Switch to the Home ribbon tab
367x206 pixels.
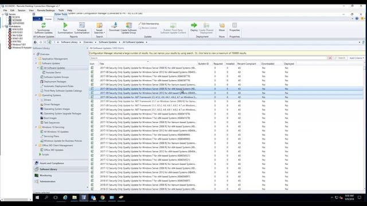point(48,19)
